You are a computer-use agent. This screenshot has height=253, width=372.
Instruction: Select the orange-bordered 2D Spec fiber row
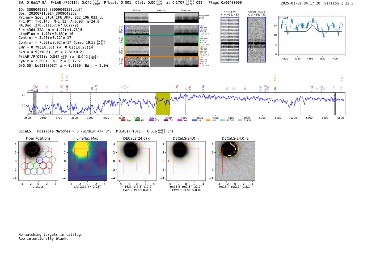[x=162, y=51]
